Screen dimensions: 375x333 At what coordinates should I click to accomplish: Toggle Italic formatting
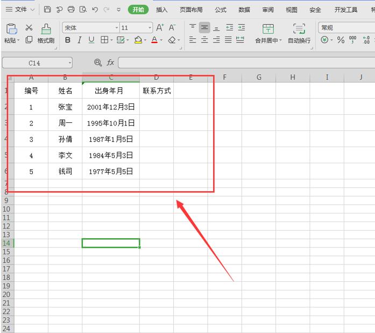tap(80, 40)
